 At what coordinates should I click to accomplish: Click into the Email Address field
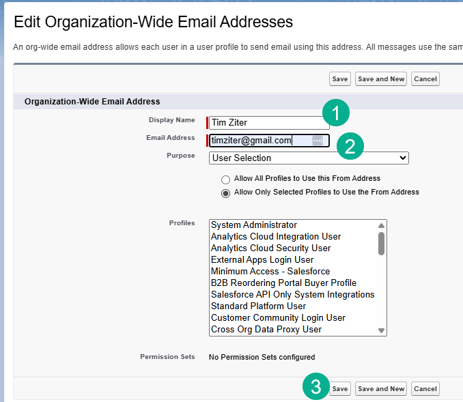(259, 141)
